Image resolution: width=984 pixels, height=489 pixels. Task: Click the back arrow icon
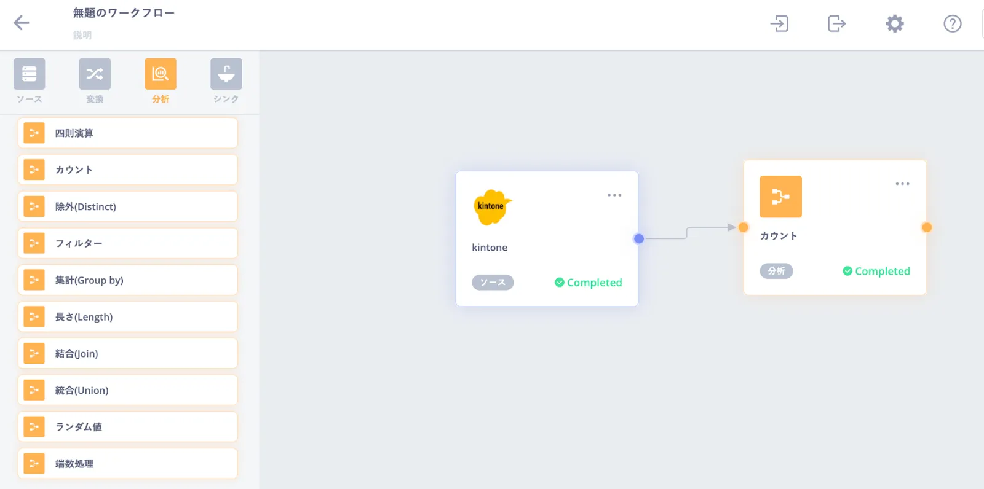click(22, 23)
